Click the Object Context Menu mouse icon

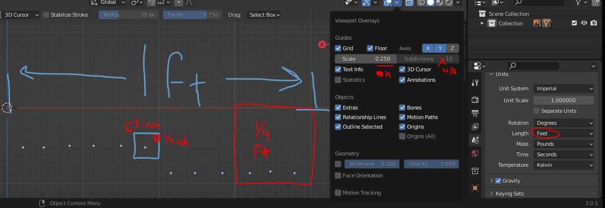click(43, 203)
